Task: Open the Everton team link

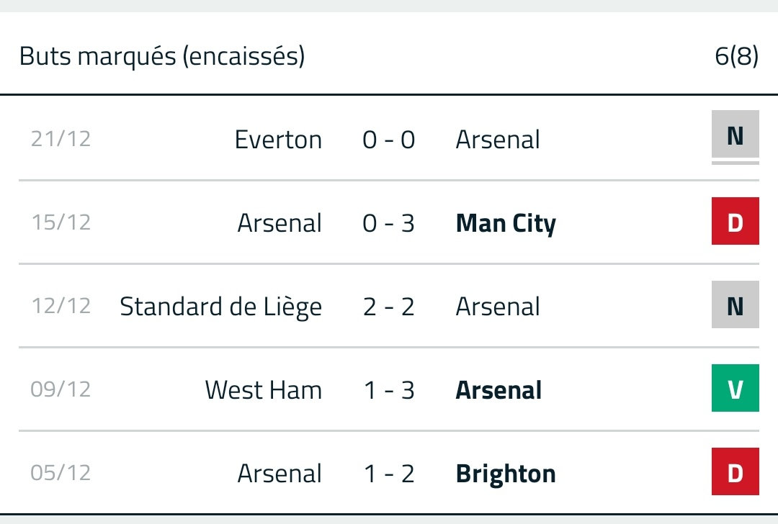Action: [x=278, y=140]
